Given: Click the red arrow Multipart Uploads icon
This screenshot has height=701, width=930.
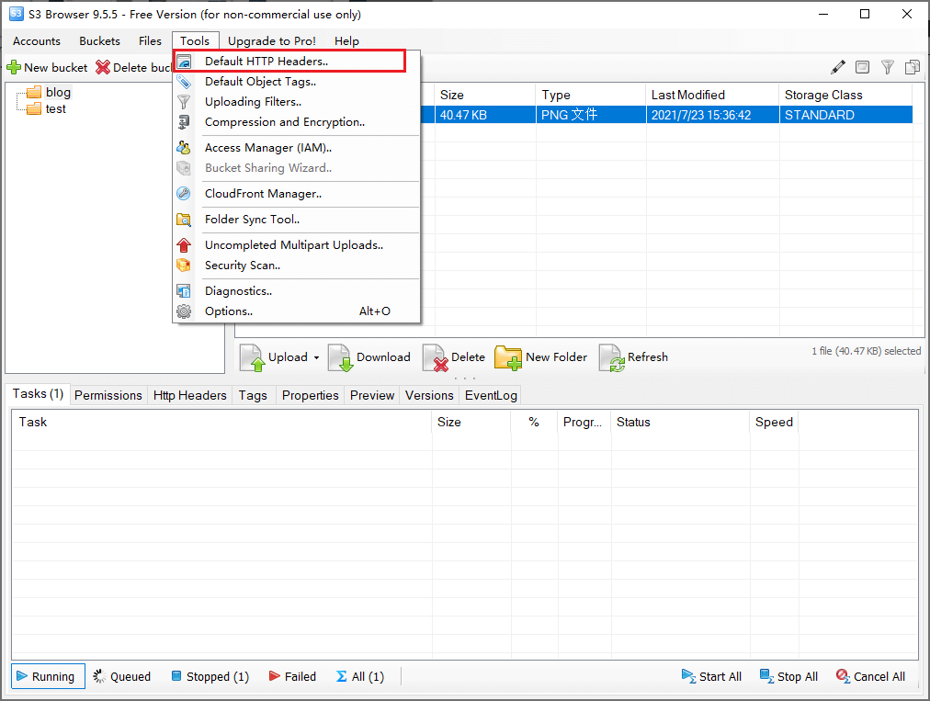Looking at the screenshot, I should tap(184, 245).
